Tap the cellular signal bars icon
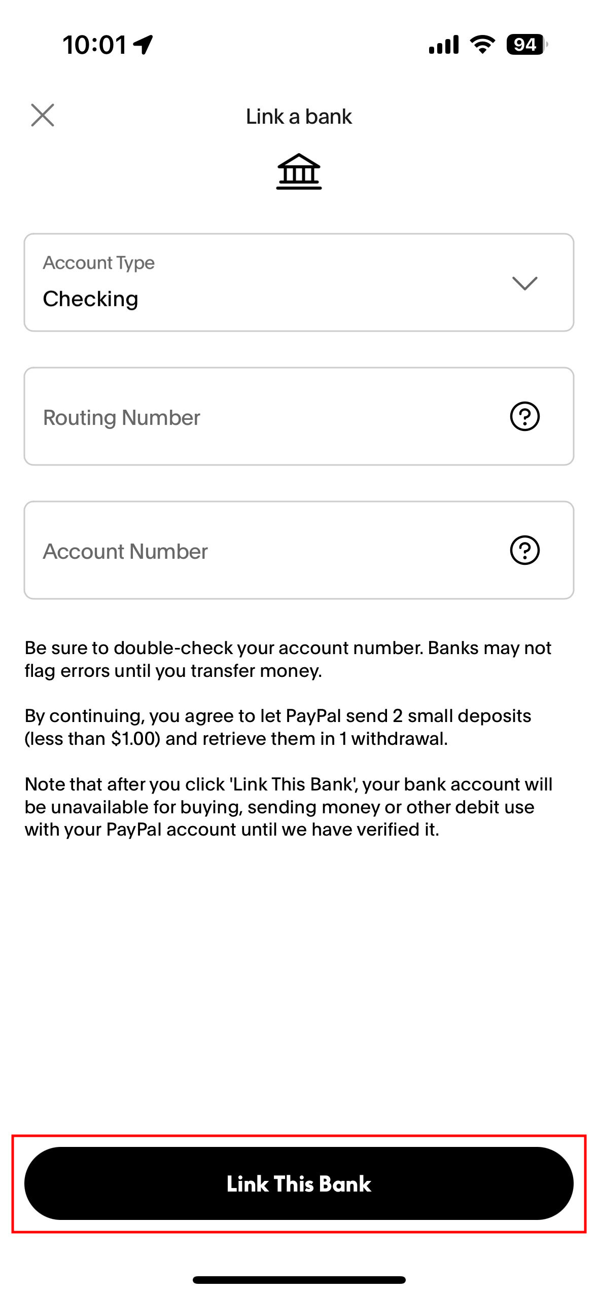The image size is (598, 1296). pos(444,45)
